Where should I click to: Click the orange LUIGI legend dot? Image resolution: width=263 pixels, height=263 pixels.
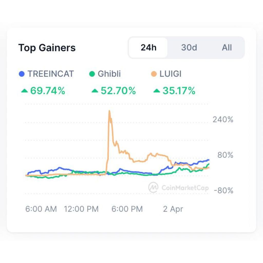[x=154, y=74]
